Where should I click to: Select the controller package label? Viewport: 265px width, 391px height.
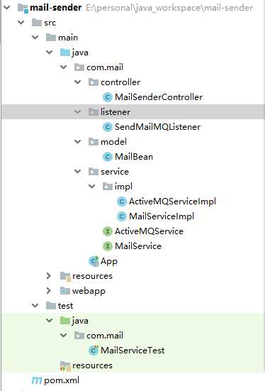pos(120,82)
